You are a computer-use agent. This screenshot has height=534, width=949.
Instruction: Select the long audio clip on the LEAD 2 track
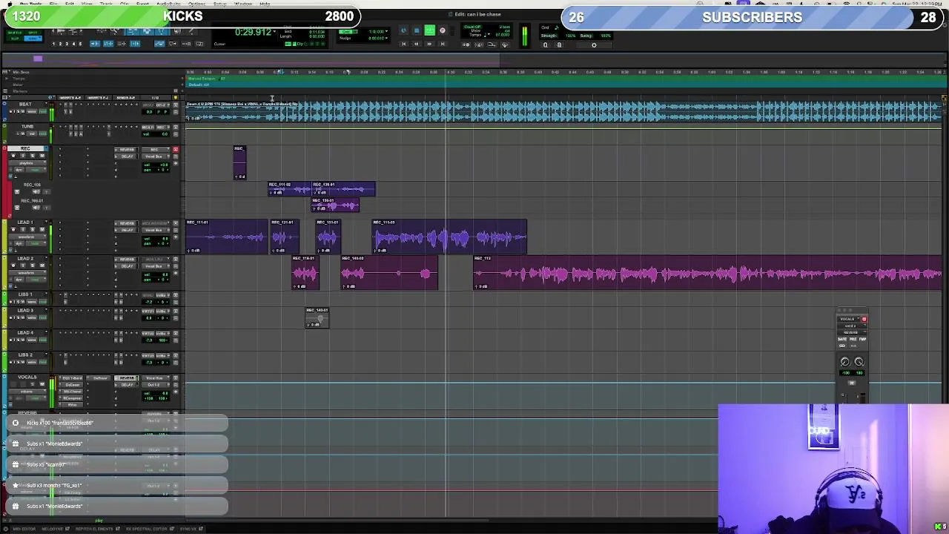[x=707, y=273]
